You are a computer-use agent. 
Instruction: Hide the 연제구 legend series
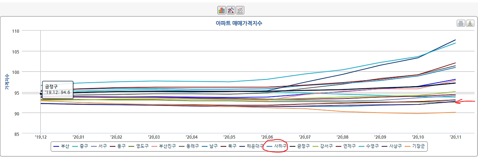pos(345,147)
